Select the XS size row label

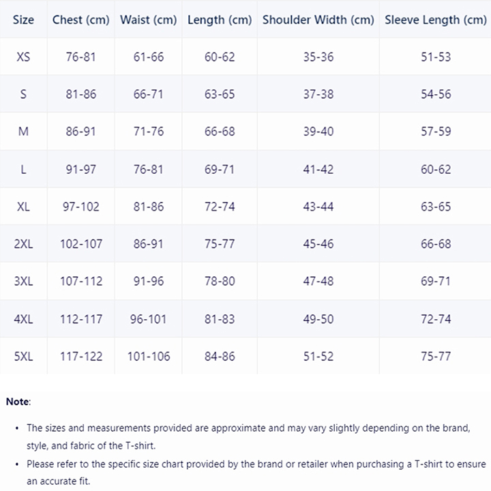[x=23, y=57]
